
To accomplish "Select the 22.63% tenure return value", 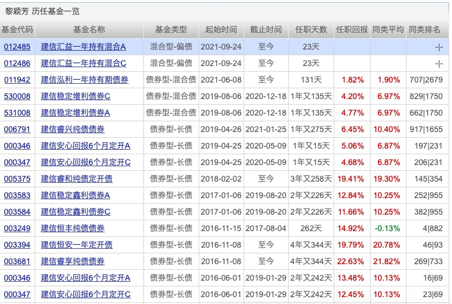I will tap(351, 261).
